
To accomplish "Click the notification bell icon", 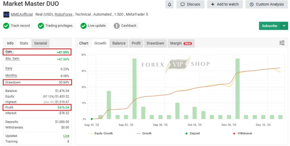I will pyautogui.click(x=169, y=5).
